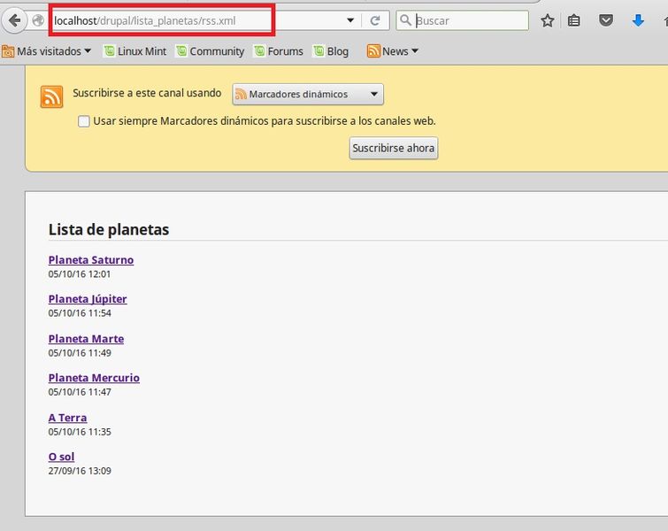Screen dimensions: 668x531
Task: Open Más visitados bookmarks folder
Action: (x=46, y=51)
